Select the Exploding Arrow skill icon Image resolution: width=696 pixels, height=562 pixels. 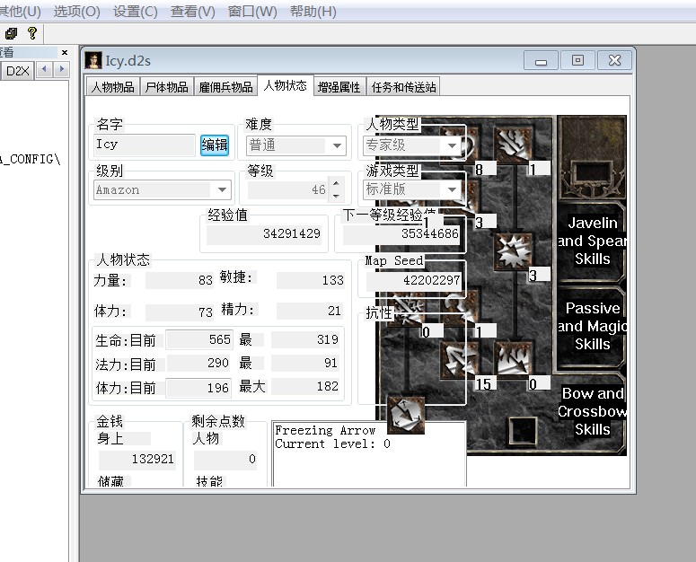tap(513, 251)
